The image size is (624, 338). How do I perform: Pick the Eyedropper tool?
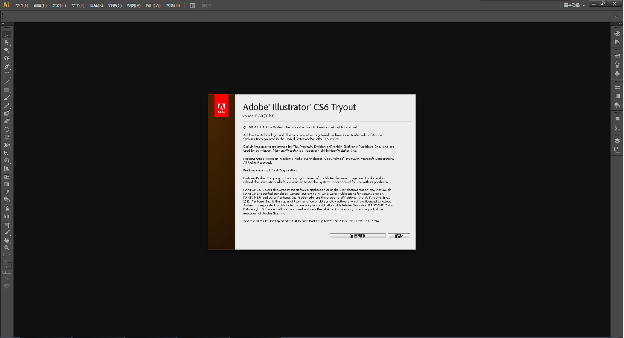[x=7, y=192]
